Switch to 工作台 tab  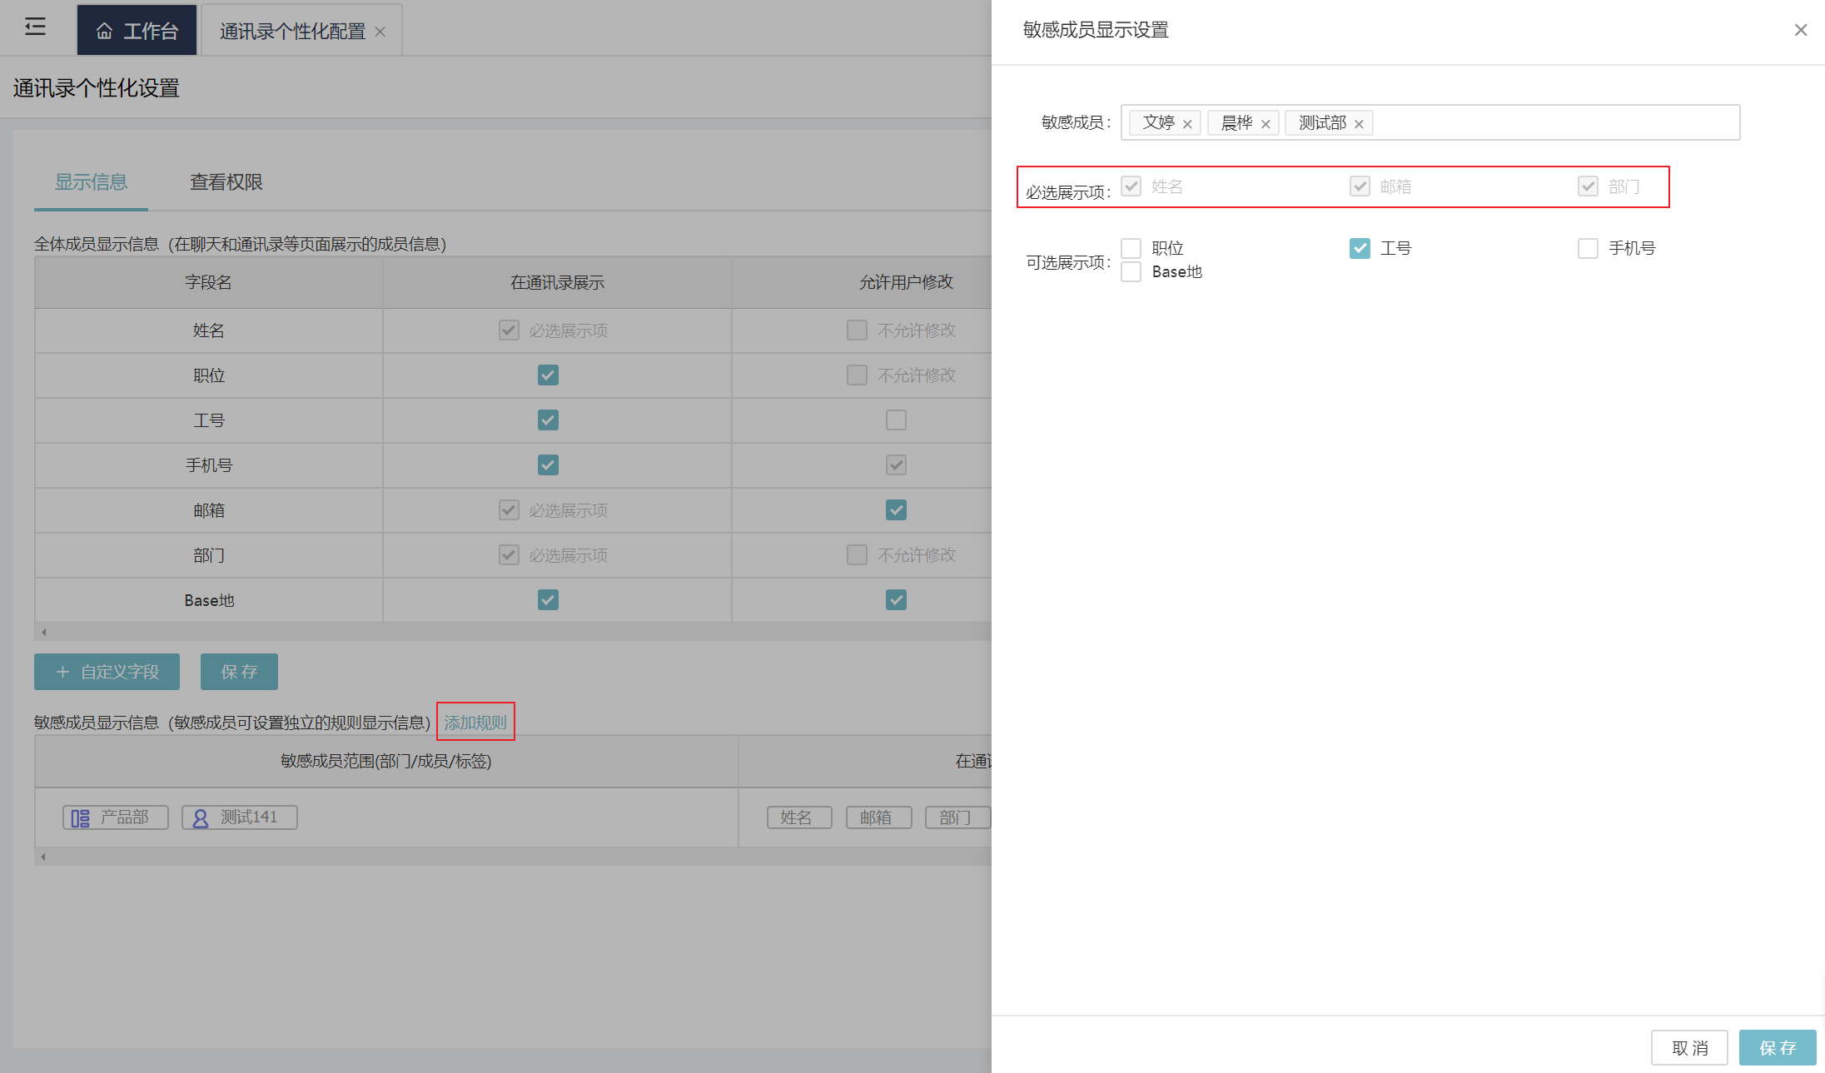(137, 31)
